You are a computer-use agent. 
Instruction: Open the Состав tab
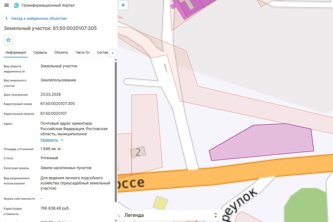[x=102, y=52]
